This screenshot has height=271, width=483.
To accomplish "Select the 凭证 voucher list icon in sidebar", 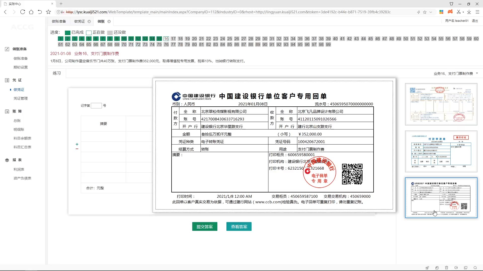I will 7,80.
